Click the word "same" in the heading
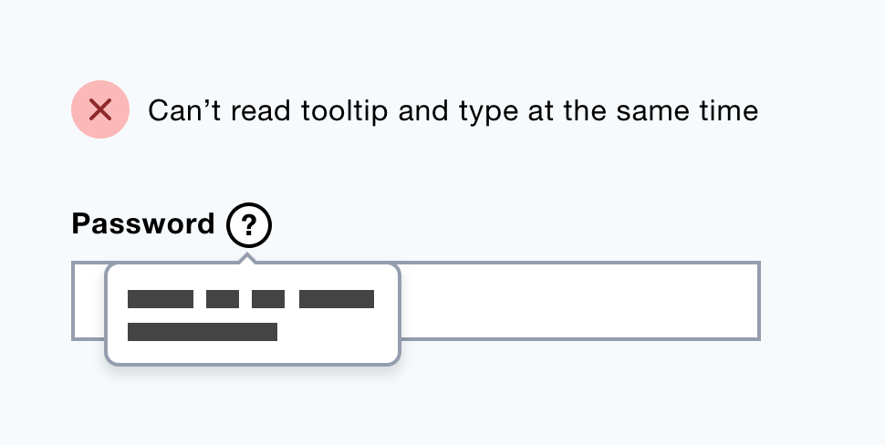 pos(651,111)
